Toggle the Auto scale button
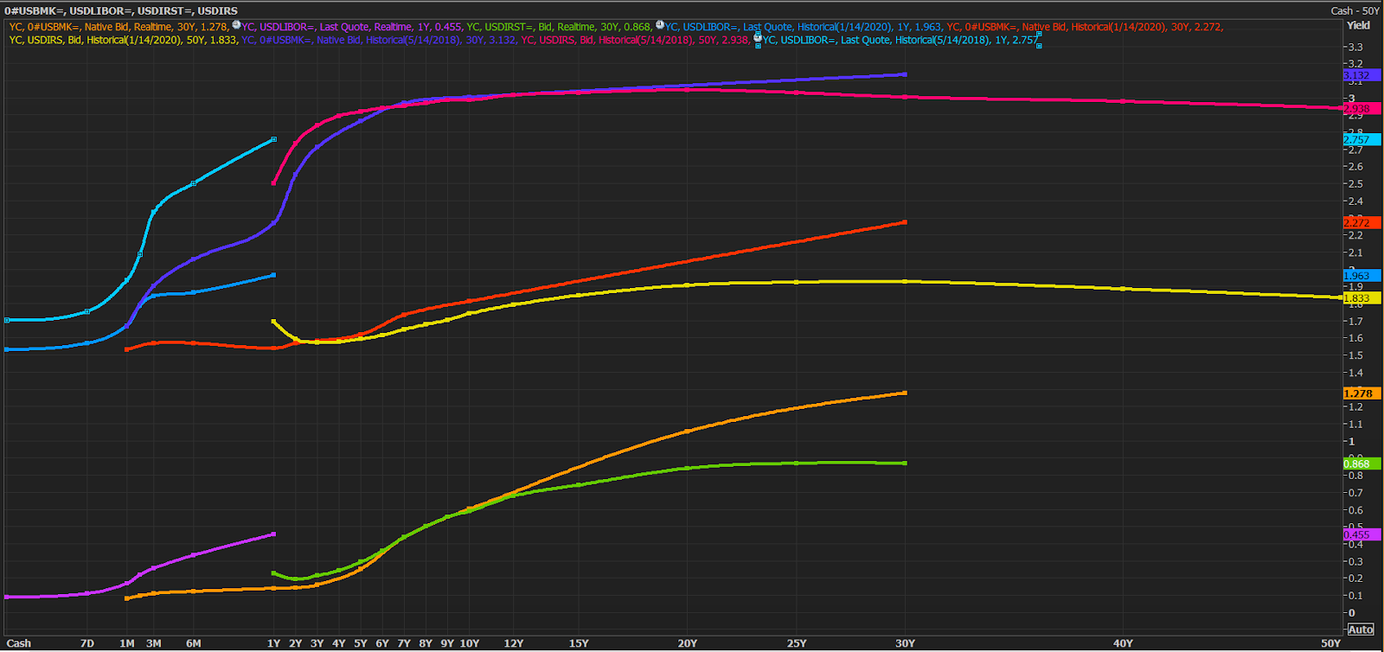The image size is (1384, 652). tap(1360, 630)
